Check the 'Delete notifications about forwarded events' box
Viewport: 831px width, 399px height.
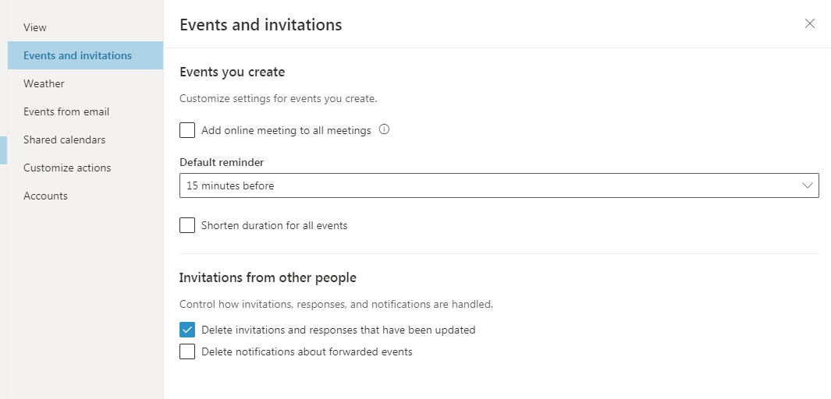click(187, 351)
